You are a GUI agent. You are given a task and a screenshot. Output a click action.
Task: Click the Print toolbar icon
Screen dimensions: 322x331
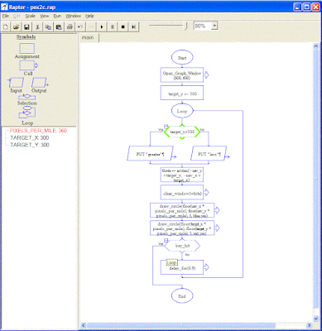pos(70,26)
